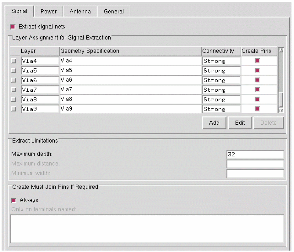Switch to the Power tab
Viewport: 294px width, 252px height.
coord(49,12)
